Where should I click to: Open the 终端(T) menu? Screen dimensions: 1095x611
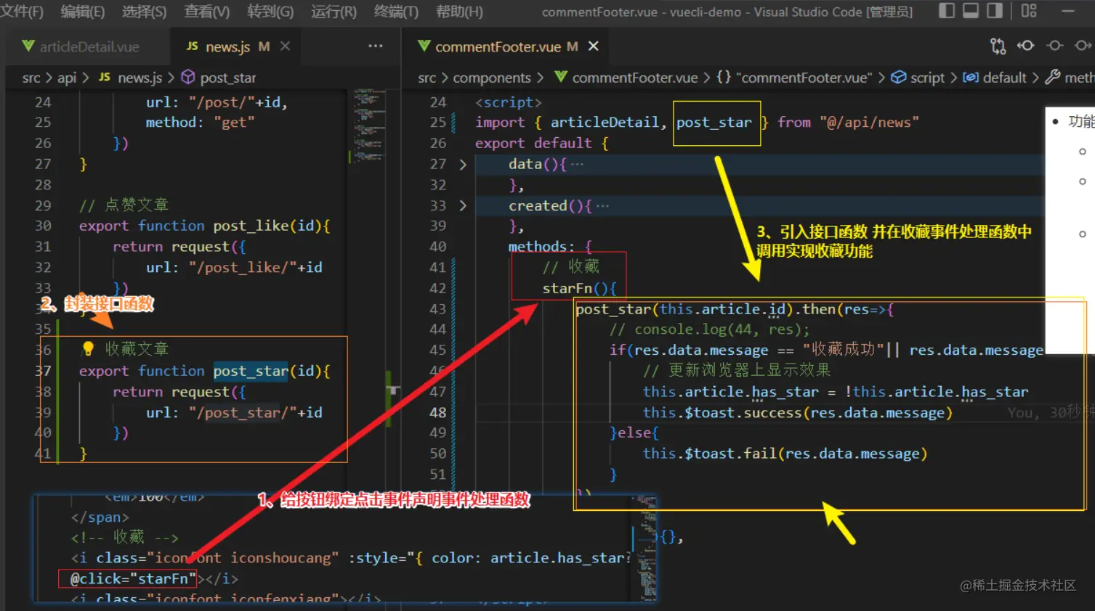pos(396,12)
